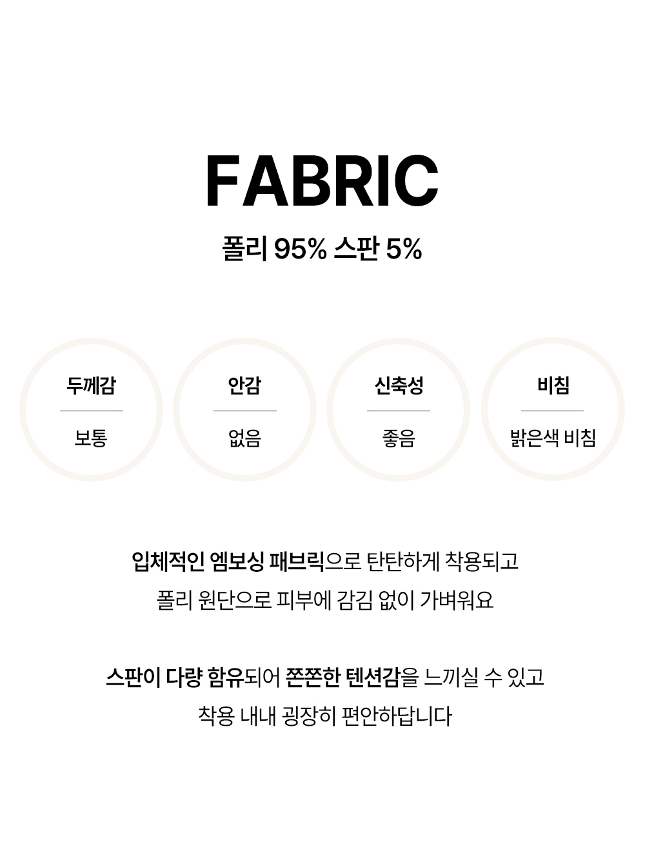Click the 비침 label

[553, 385]
